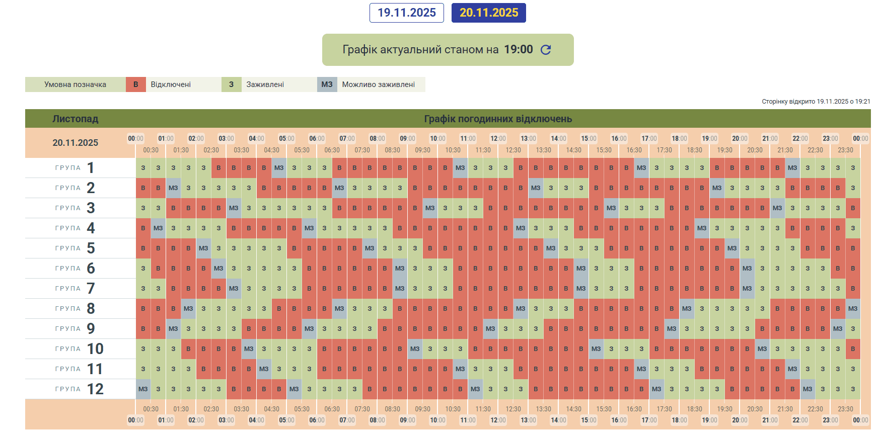881x435 pixels.
Task: Click the 'Листопад' month header
Action: [76, 119]
